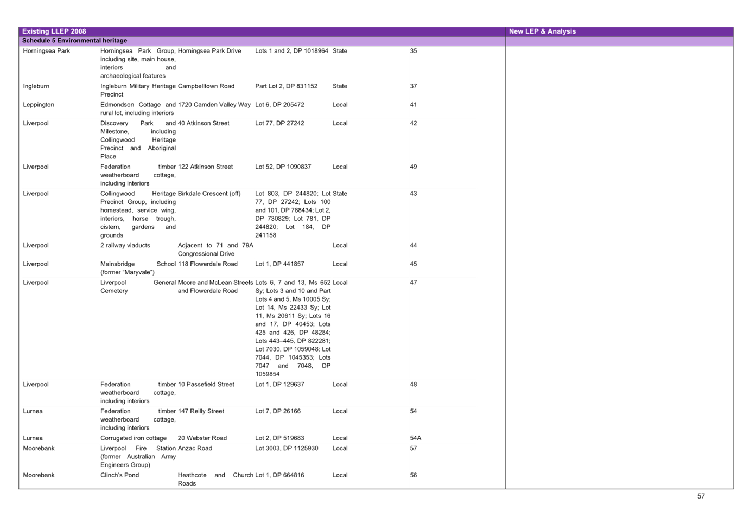750x530 pixels.
Task: Click 'Lot 6, DP 205472'
Action: (279, 105)
